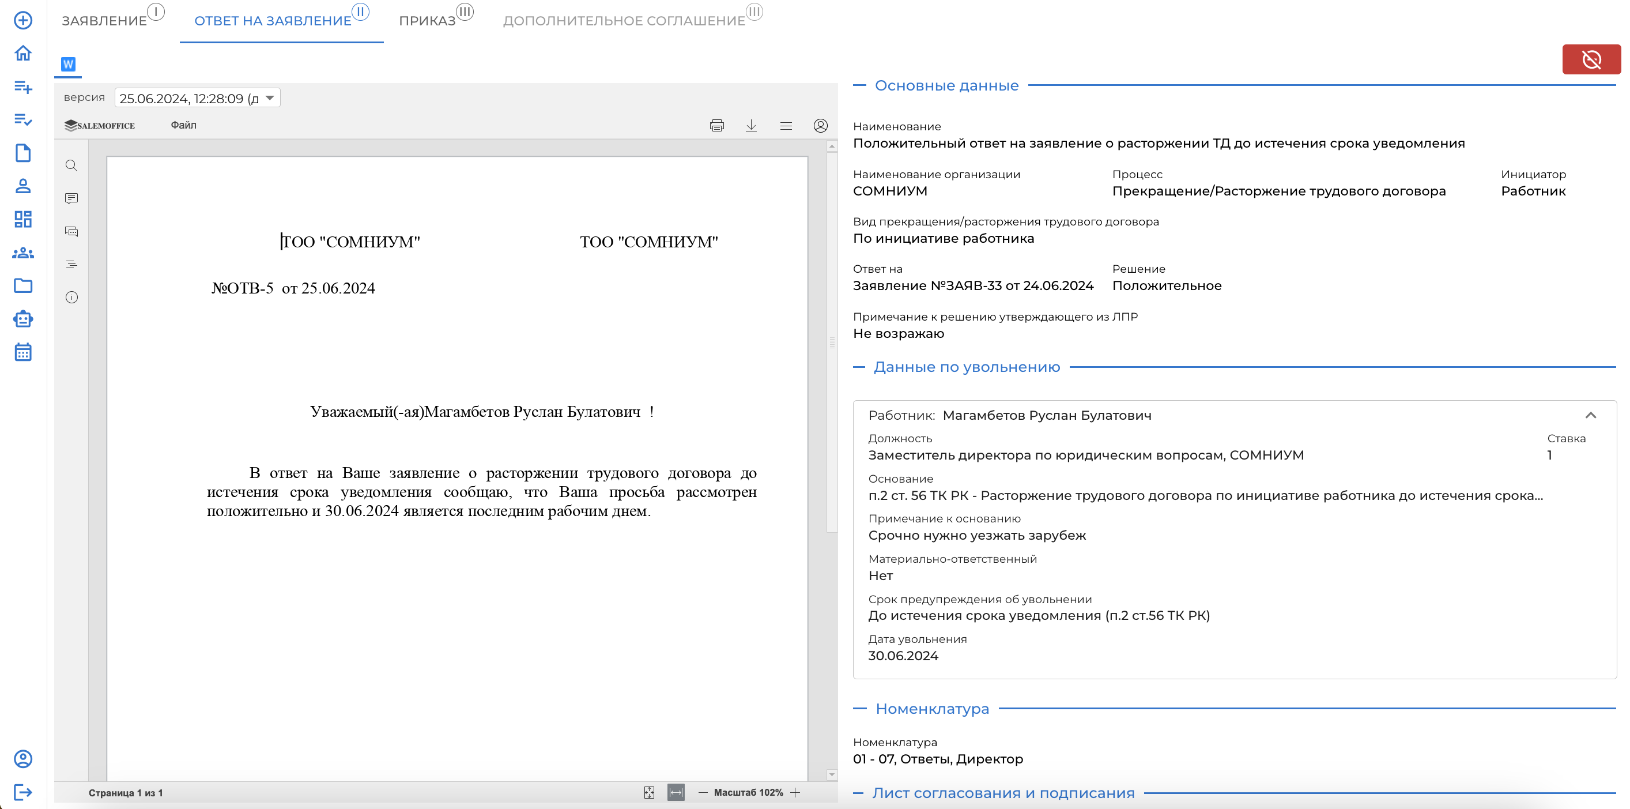Toggle fit-to-page view mode

coord(649,792)
